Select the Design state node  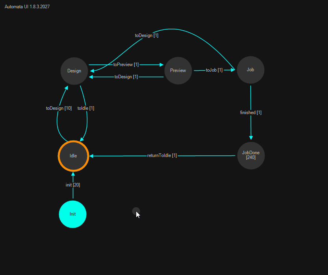(x=74, y=71)
